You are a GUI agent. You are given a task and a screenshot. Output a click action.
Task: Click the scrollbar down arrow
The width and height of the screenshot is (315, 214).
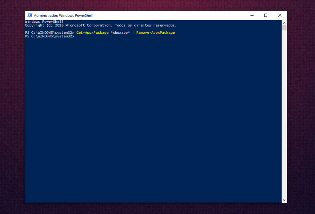click(x=284, y=200)
